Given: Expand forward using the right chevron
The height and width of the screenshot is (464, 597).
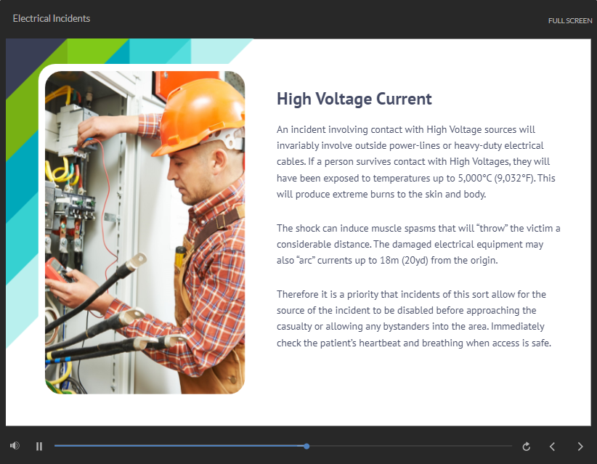Looking at the screenshot, I should click(x=580, y=447).
